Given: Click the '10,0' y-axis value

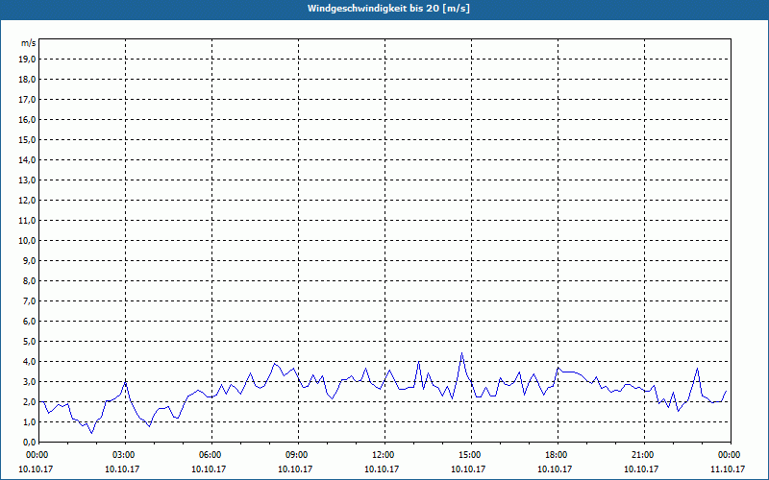Looking at the screenshot, I should tap(27, 241).
